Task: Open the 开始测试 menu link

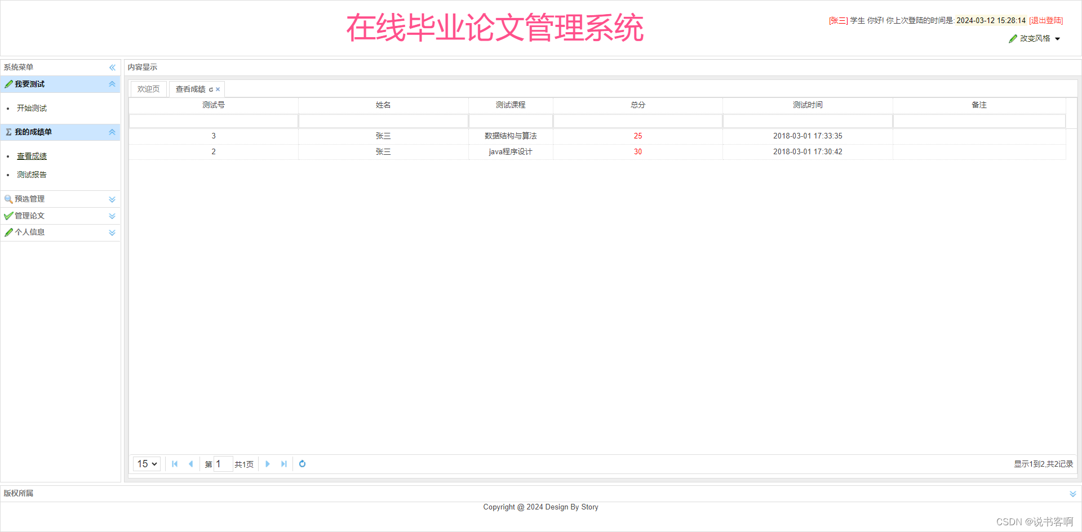Action: pos(32,108)
